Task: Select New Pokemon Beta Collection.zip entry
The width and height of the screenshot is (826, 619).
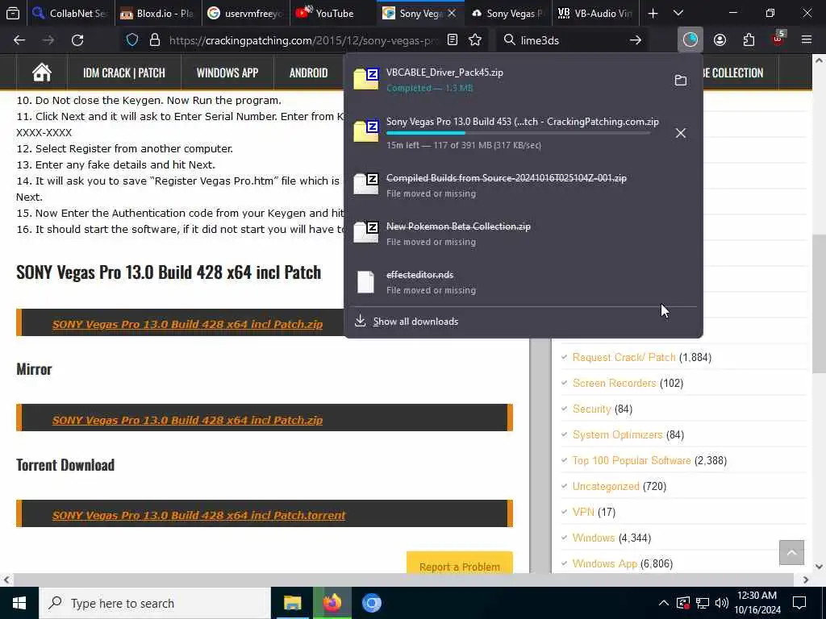Action: coord(523,234)
